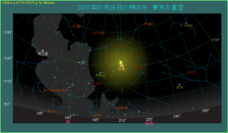
Task: Click the Moon icon in the yellow glow
Action: (x=120, y=62)
